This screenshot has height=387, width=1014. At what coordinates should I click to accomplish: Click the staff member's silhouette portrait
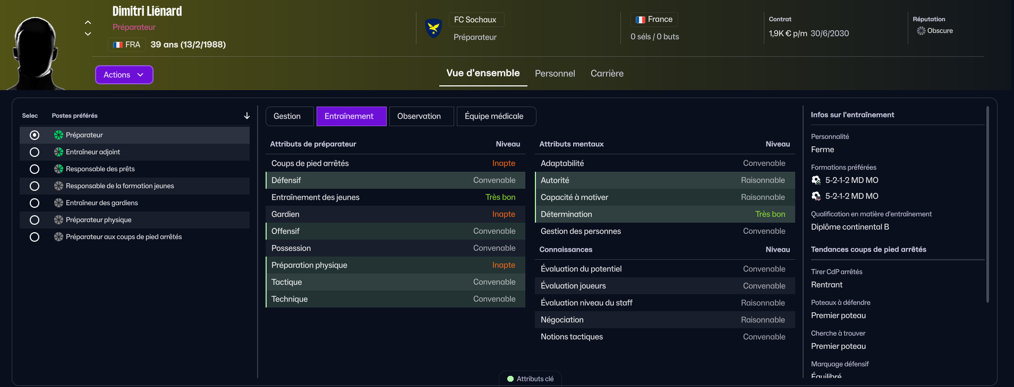click(x=36, y=53)
